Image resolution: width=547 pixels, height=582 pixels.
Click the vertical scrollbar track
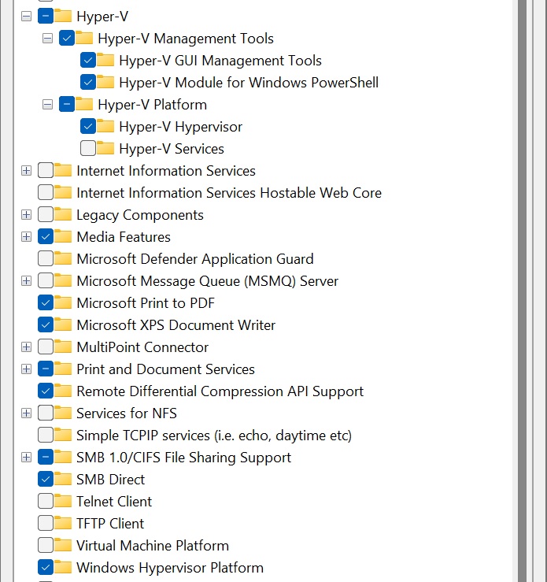[522, 291]
